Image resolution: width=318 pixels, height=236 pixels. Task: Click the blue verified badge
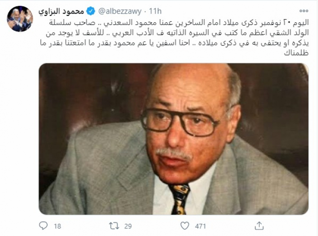[91, 11]
